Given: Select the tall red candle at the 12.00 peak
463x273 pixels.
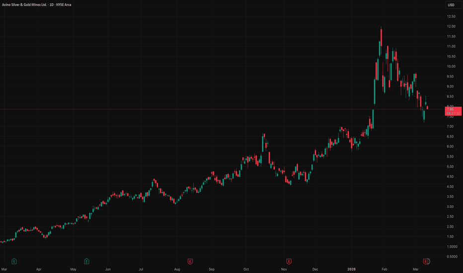Looking at the screenshot, I should click(x=381, y=37).
